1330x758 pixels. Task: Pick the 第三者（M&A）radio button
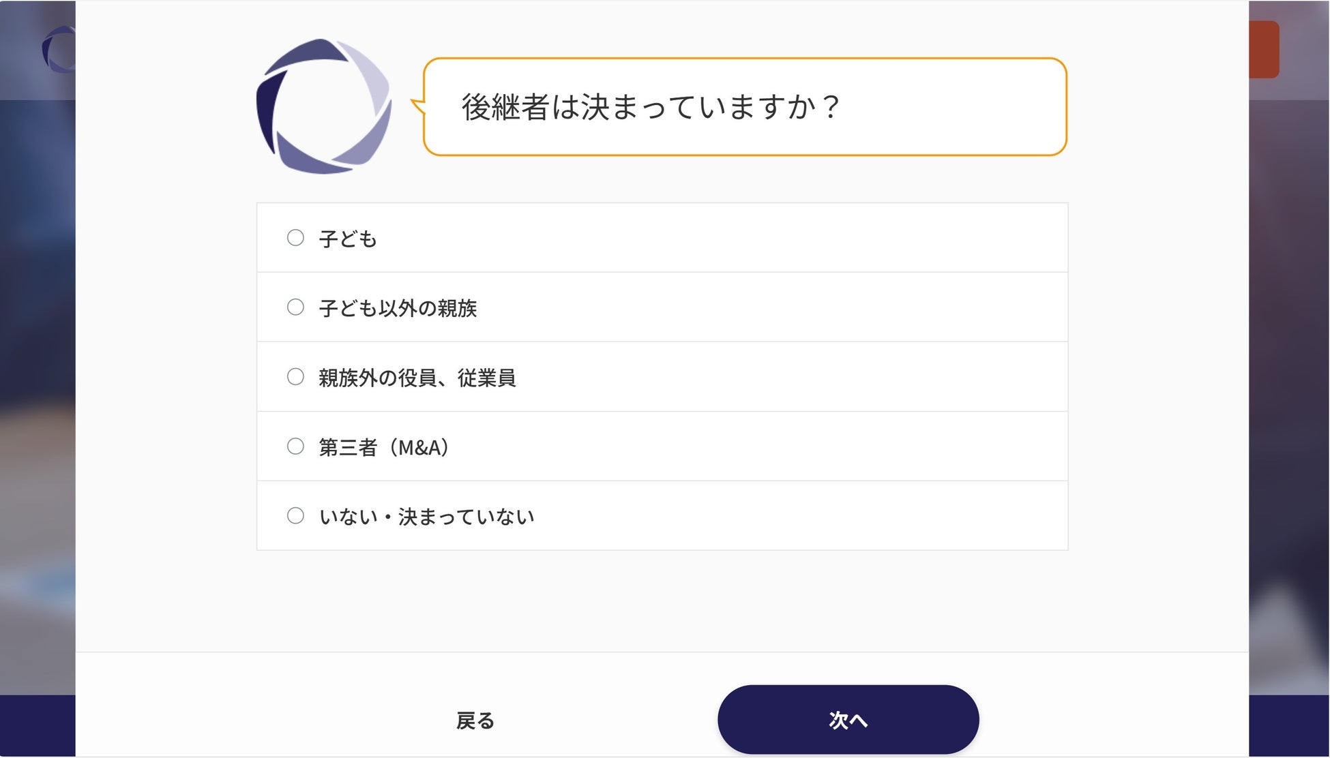click(x=295, y=446)
